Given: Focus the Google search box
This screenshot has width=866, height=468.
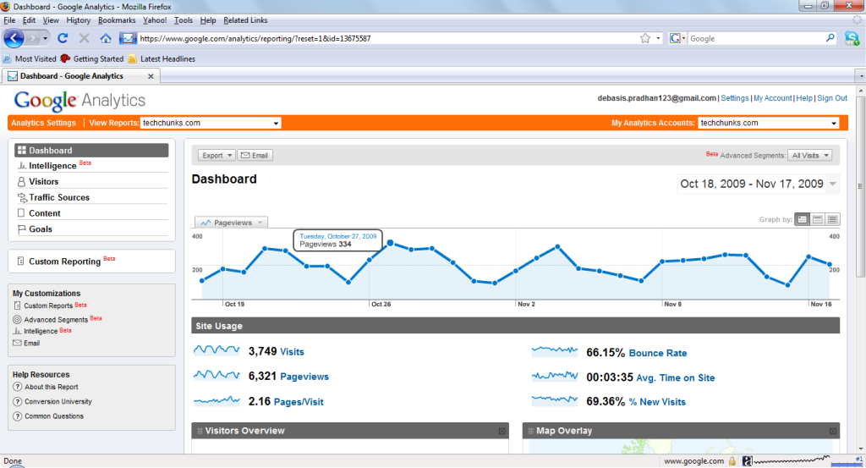Looking at the screenshot, I should click(755, 38).
